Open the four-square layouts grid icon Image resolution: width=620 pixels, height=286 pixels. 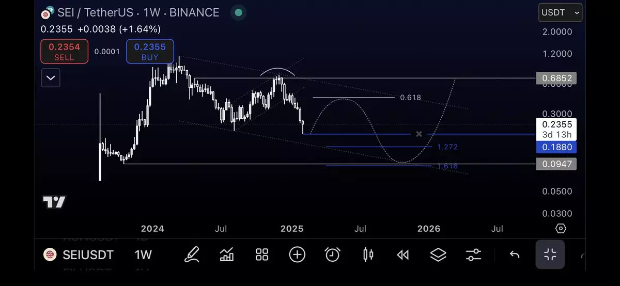(x=262, y=254)
